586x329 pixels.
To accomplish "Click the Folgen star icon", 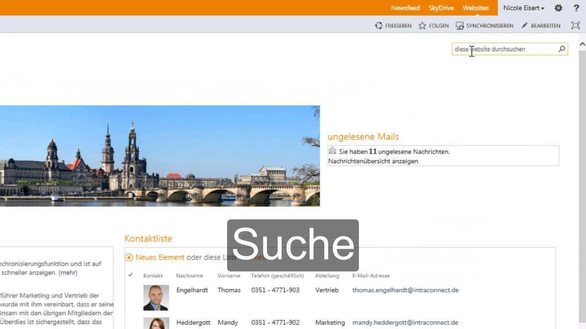I will pyautogui.click(x=422, y=26).
